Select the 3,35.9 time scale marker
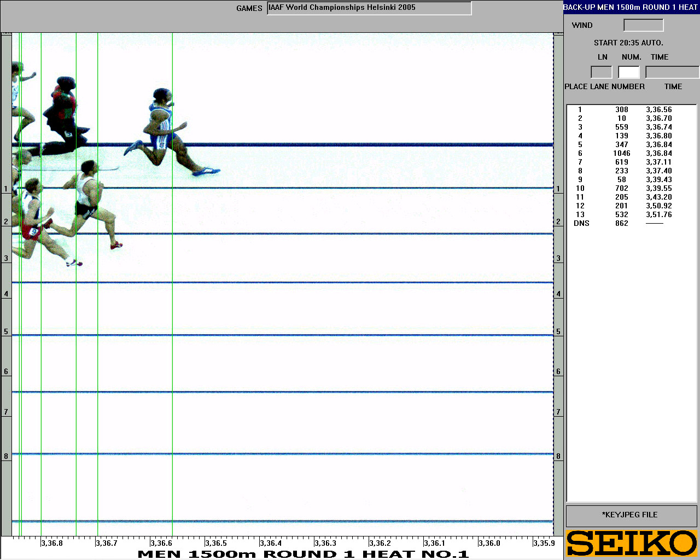Screen dimensions: 700x560 544,543
